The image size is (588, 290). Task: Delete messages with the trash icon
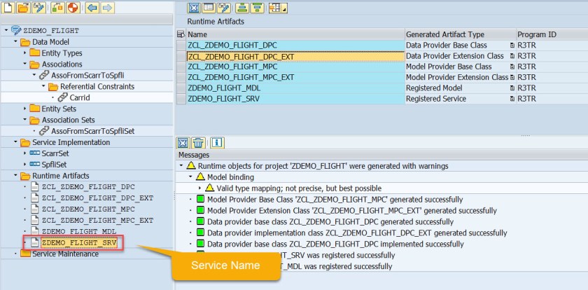tap(199, 142)
